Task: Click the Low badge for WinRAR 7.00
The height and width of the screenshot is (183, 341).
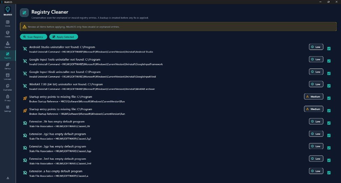Action: coord(316,84)
